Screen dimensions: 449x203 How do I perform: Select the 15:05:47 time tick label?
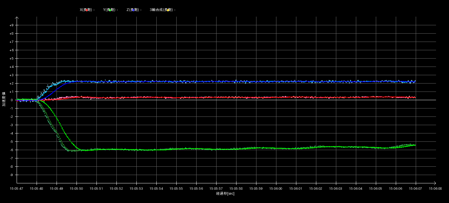(x=17, y=188)
